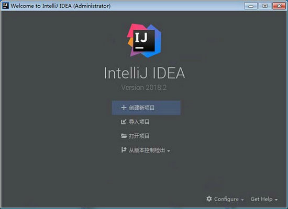This screenshot has width=288, height=209.
Task: Click the small IJ icon in title bar
Action: coord(6,6)
